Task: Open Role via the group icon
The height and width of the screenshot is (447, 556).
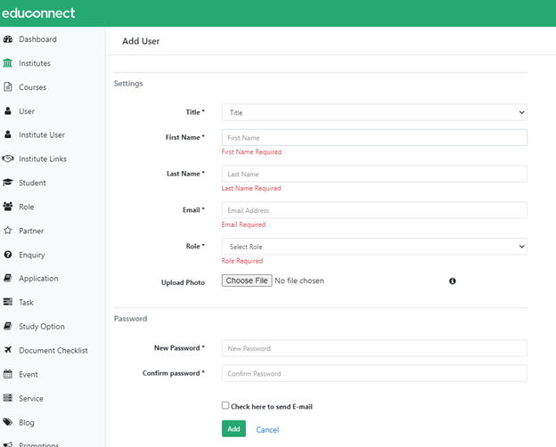Action: click(x=8, y=207)
